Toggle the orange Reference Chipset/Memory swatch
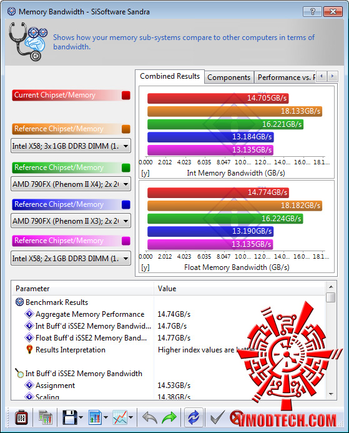This screenshot has width=349, height=433. pyautogui.click(x=126, y=129)
